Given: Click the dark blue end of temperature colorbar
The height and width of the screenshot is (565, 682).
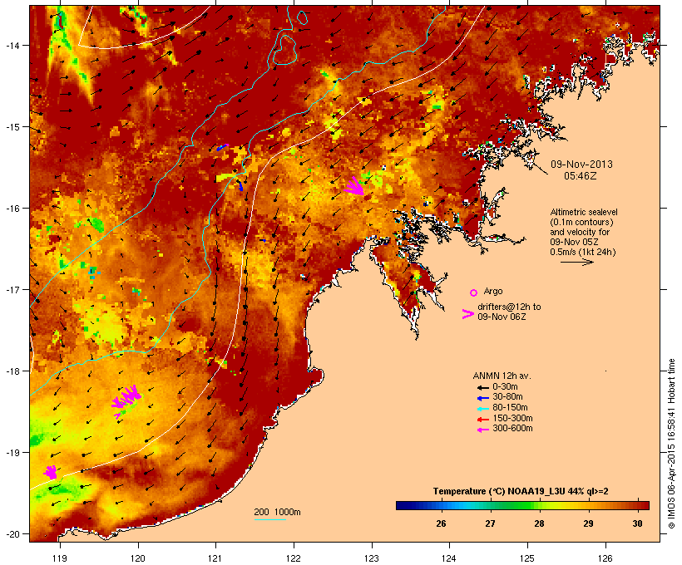Looking at the screenshot, I should point(403,505).
